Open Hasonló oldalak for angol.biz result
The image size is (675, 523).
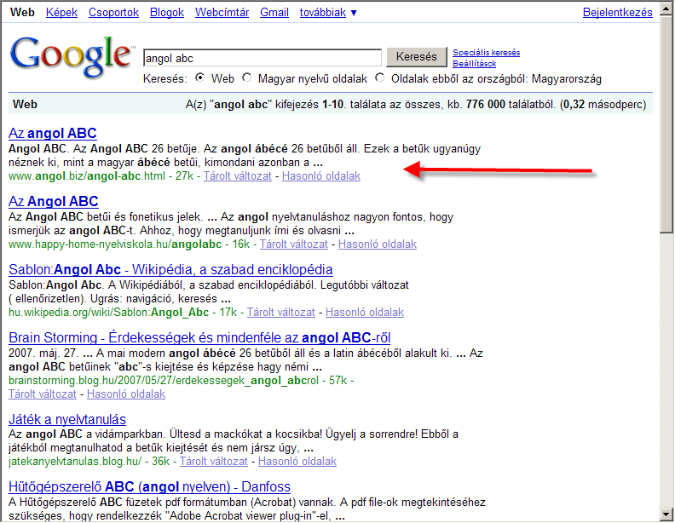click(321, 176)
